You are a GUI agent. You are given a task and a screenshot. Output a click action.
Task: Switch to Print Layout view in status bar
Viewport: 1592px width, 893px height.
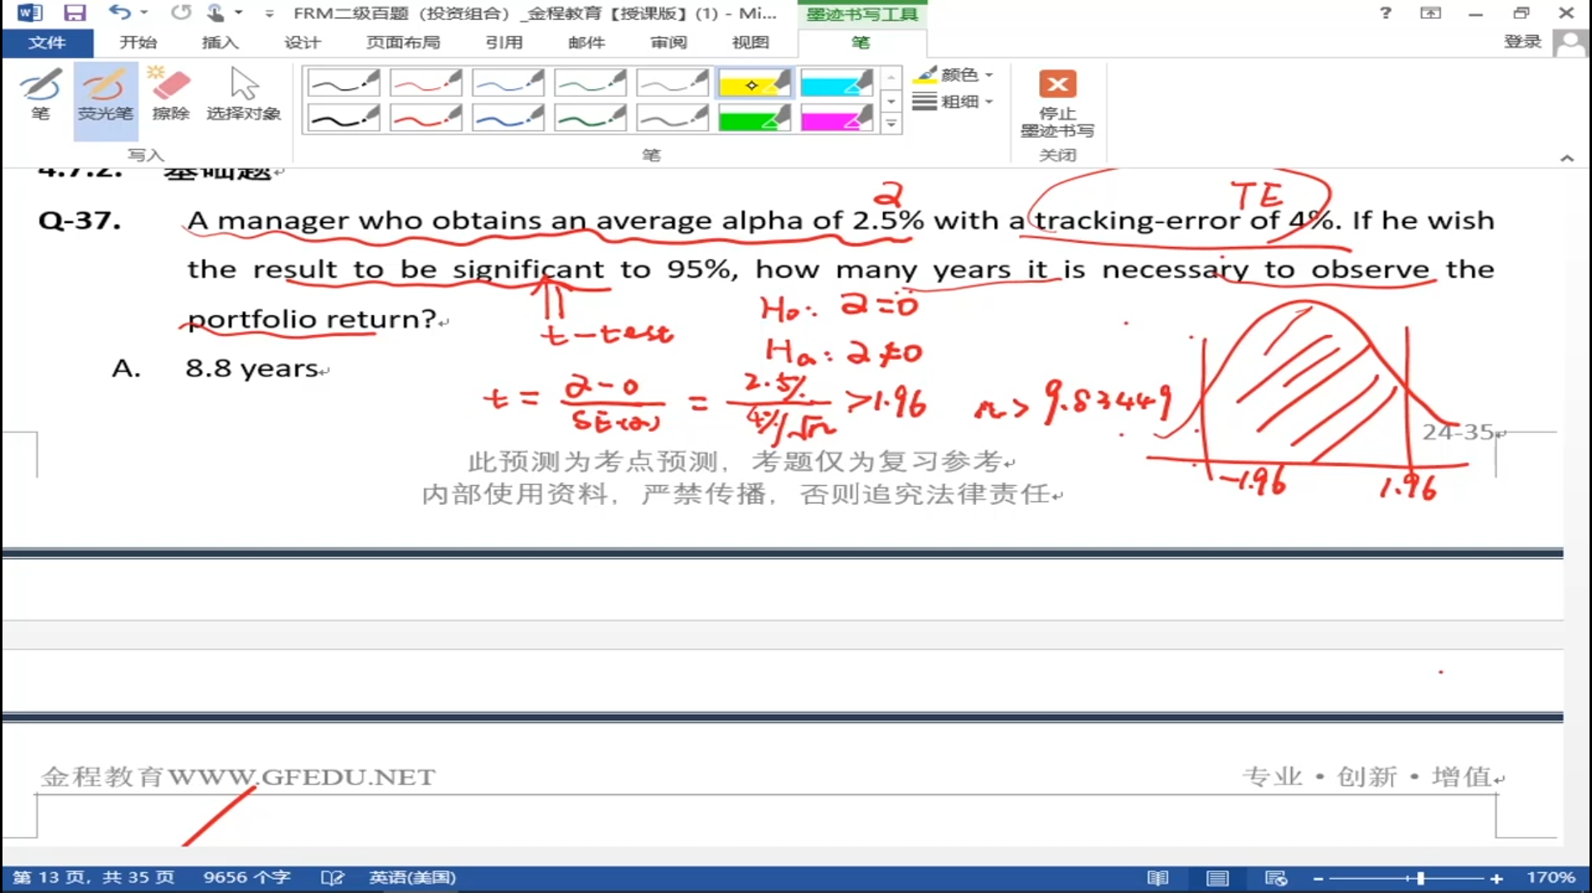[x=1217, y=877]
